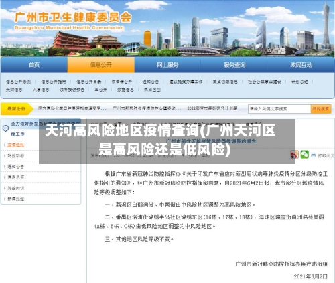Open 人事信息 link

[41, 90]
